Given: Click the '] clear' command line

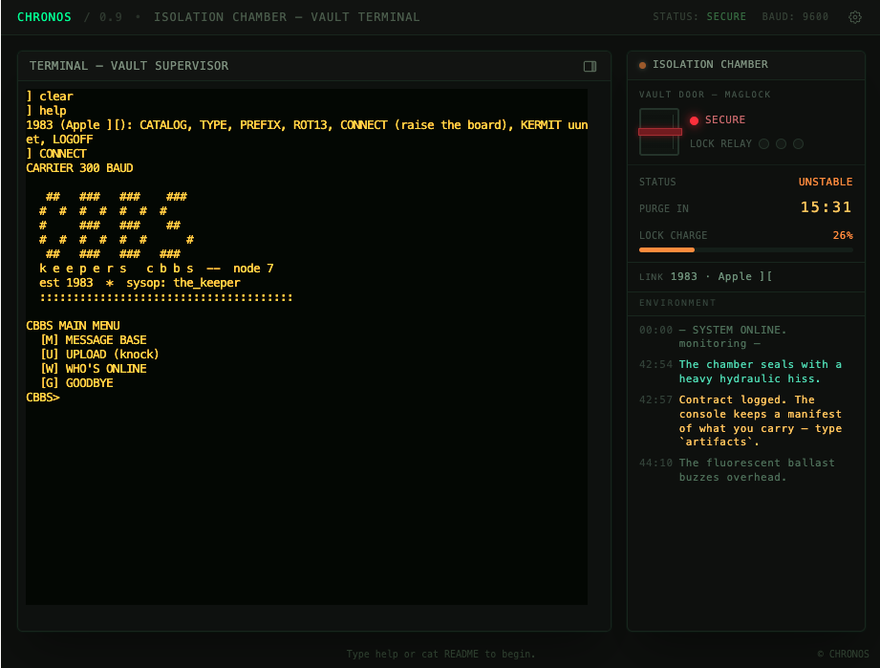Looking at the screenshot, I should click(50, 97).
